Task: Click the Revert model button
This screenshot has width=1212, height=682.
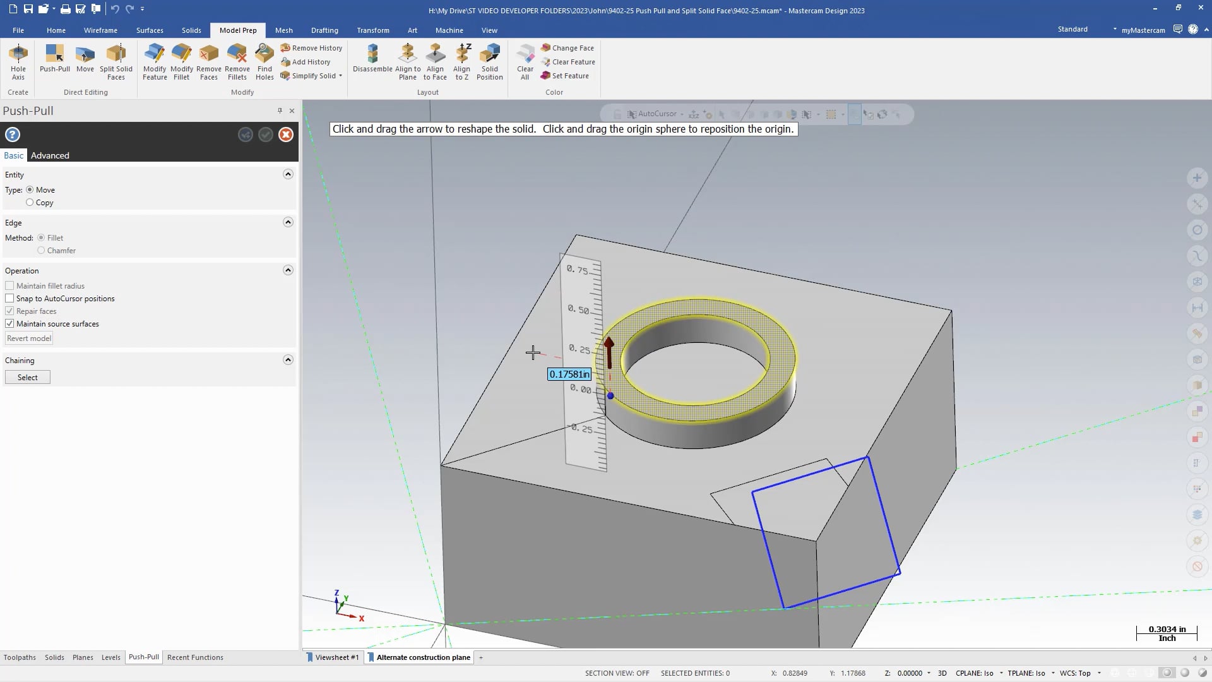Action: 28,338
